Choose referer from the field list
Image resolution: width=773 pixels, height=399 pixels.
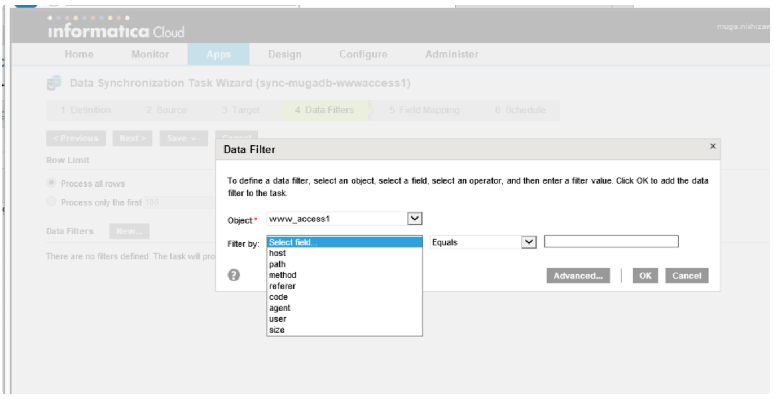(282, 286)
